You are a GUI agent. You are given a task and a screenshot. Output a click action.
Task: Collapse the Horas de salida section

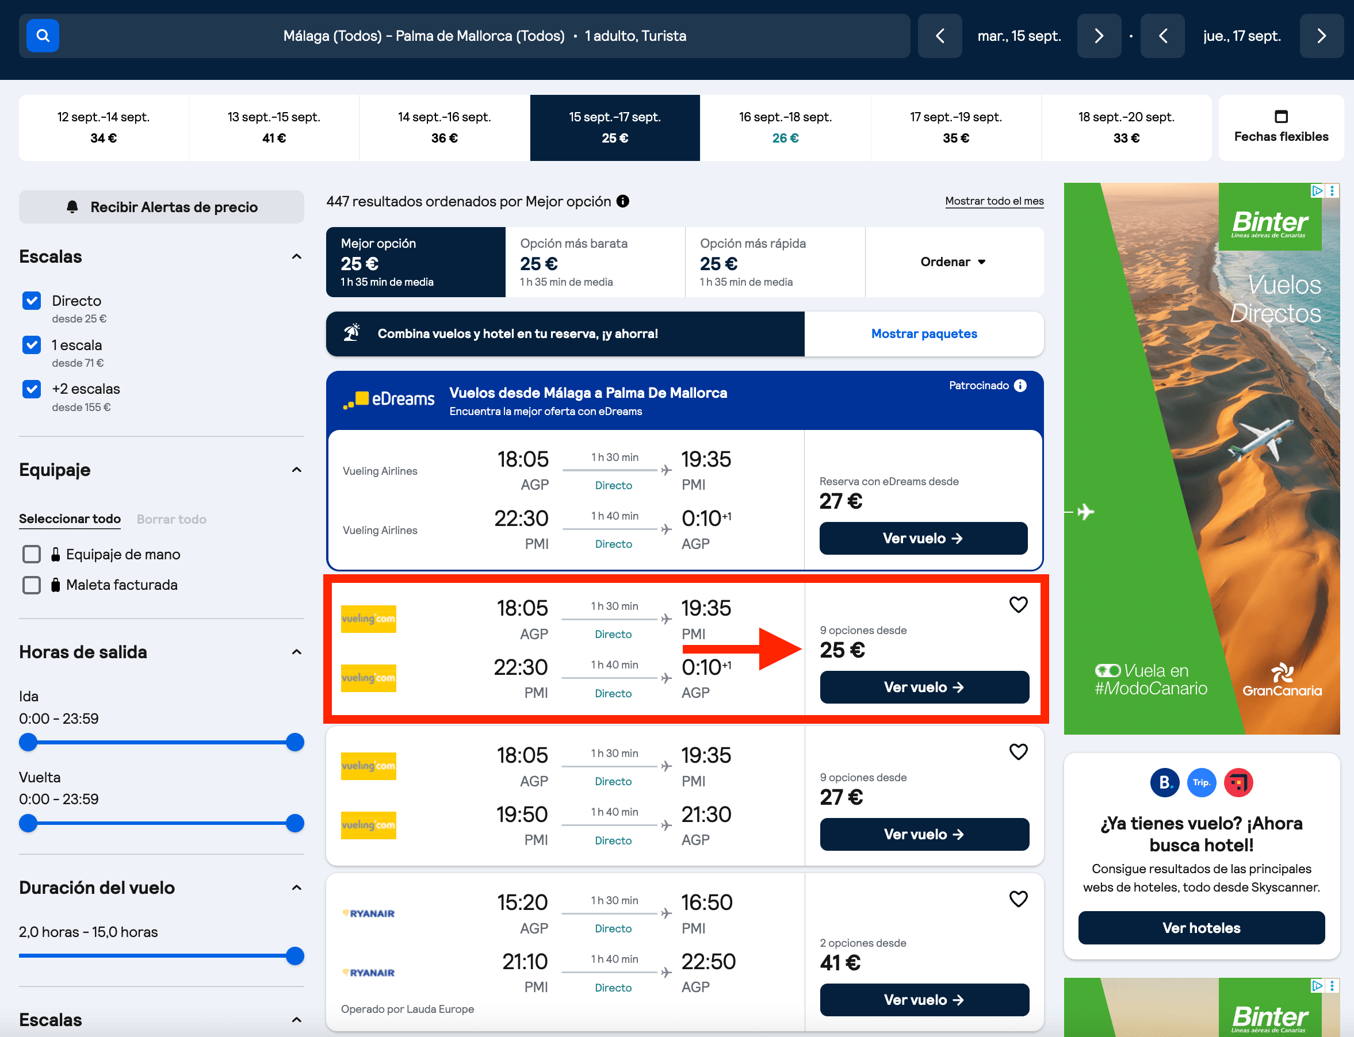(x=296, y=652)
